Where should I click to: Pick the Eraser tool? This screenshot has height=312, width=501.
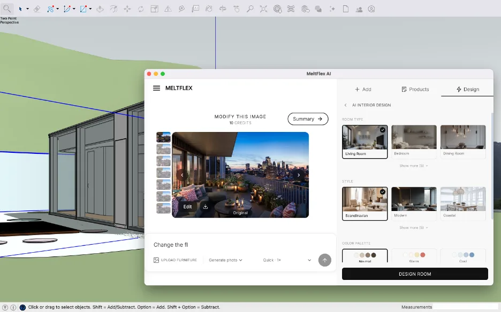(x=37, y=9)
